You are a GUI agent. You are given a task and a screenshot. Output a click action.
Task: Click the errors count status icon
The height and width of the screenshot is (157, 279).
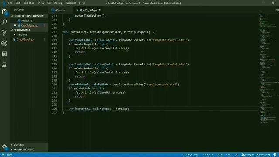[x=4, y=154]
